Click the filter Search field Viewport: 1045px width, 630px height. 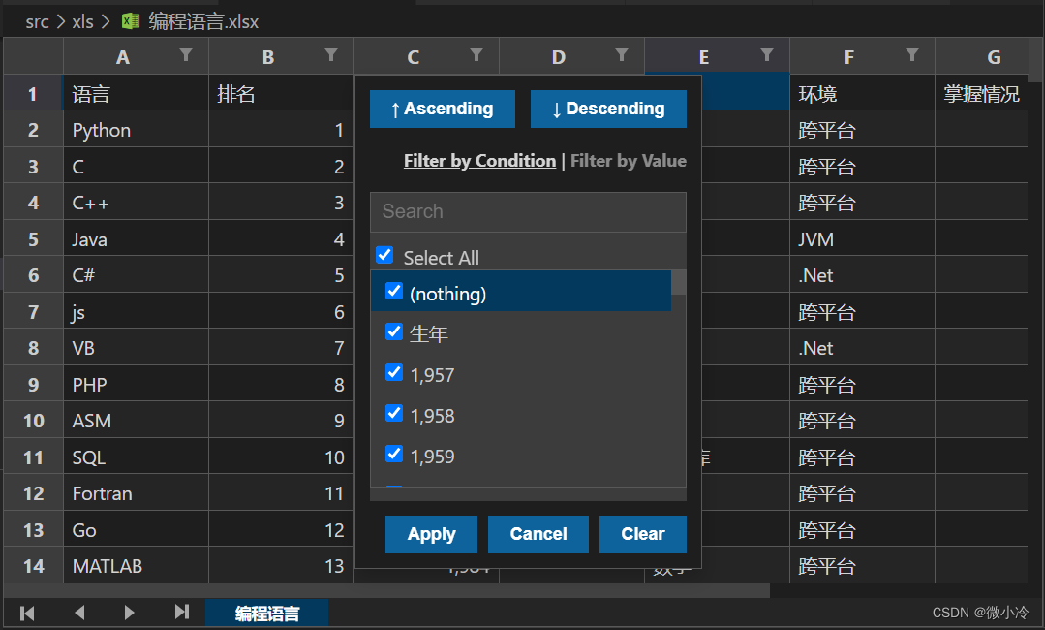[528, 211]
